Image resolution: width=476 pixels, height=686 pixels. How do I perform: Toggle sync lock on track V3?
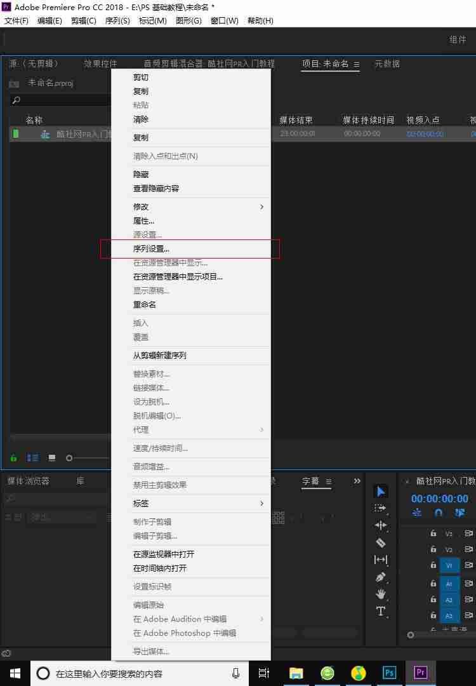pos(469,534)
